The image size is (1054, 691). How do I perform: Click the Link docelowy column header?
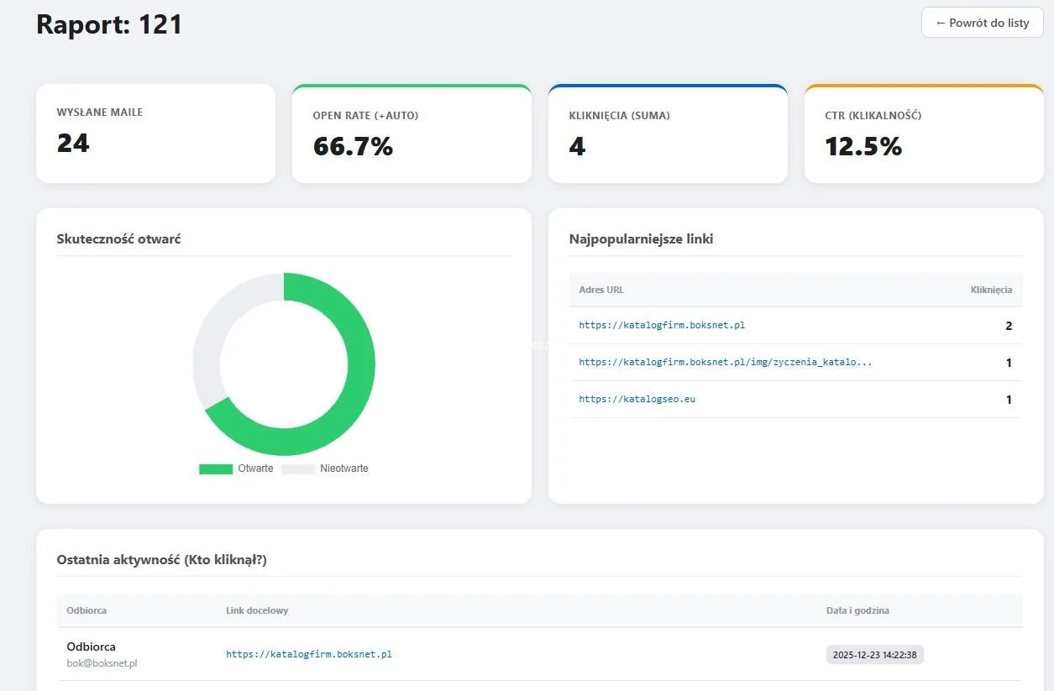(x=257, y=610)
